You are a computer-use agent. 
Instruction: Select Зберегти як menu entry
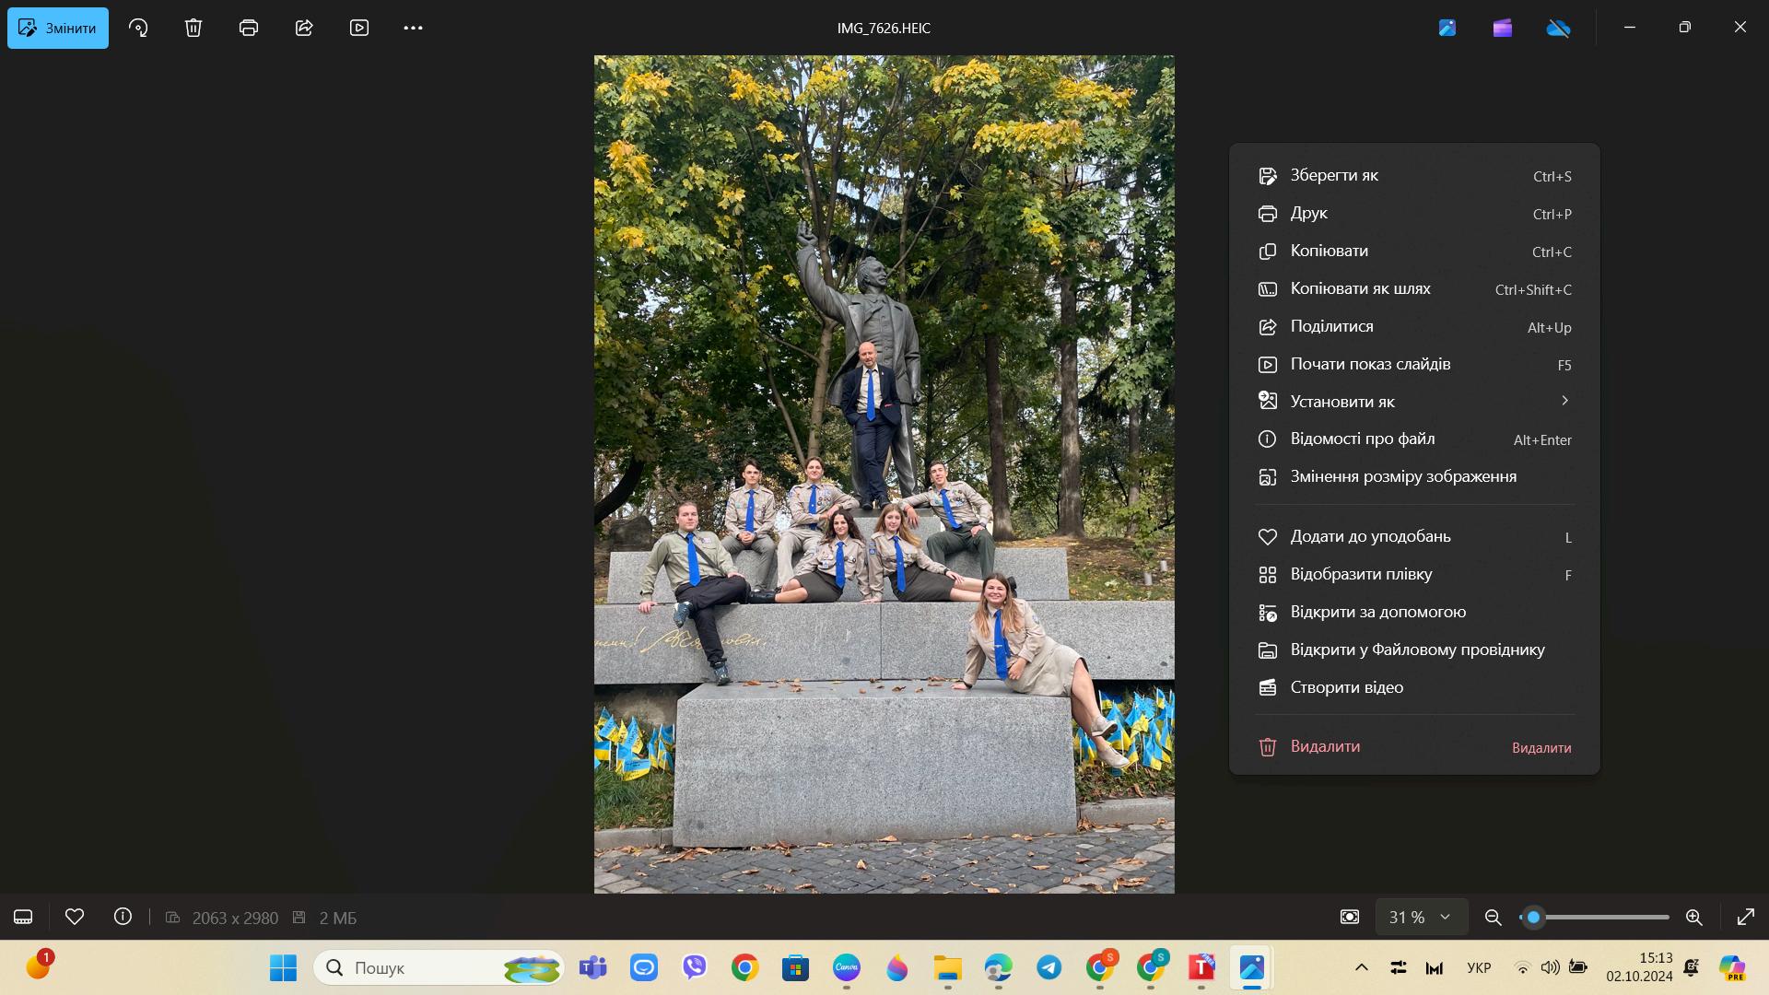[1414, 175]
